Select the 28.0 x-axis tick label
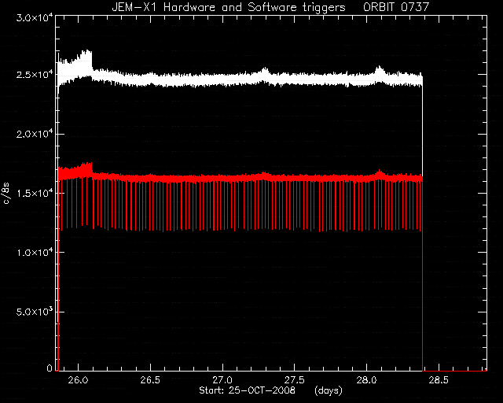This screenshot has width=503, height=403. coord(367,380)
